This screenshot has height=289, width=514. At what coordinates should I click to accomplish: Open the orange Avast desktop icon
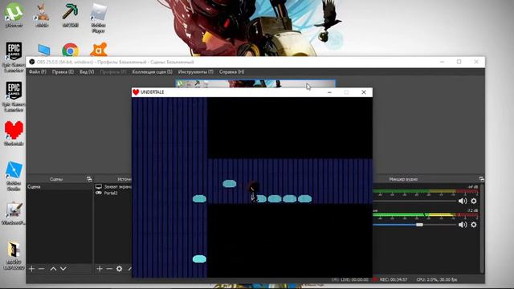click(x=98, y=50)
